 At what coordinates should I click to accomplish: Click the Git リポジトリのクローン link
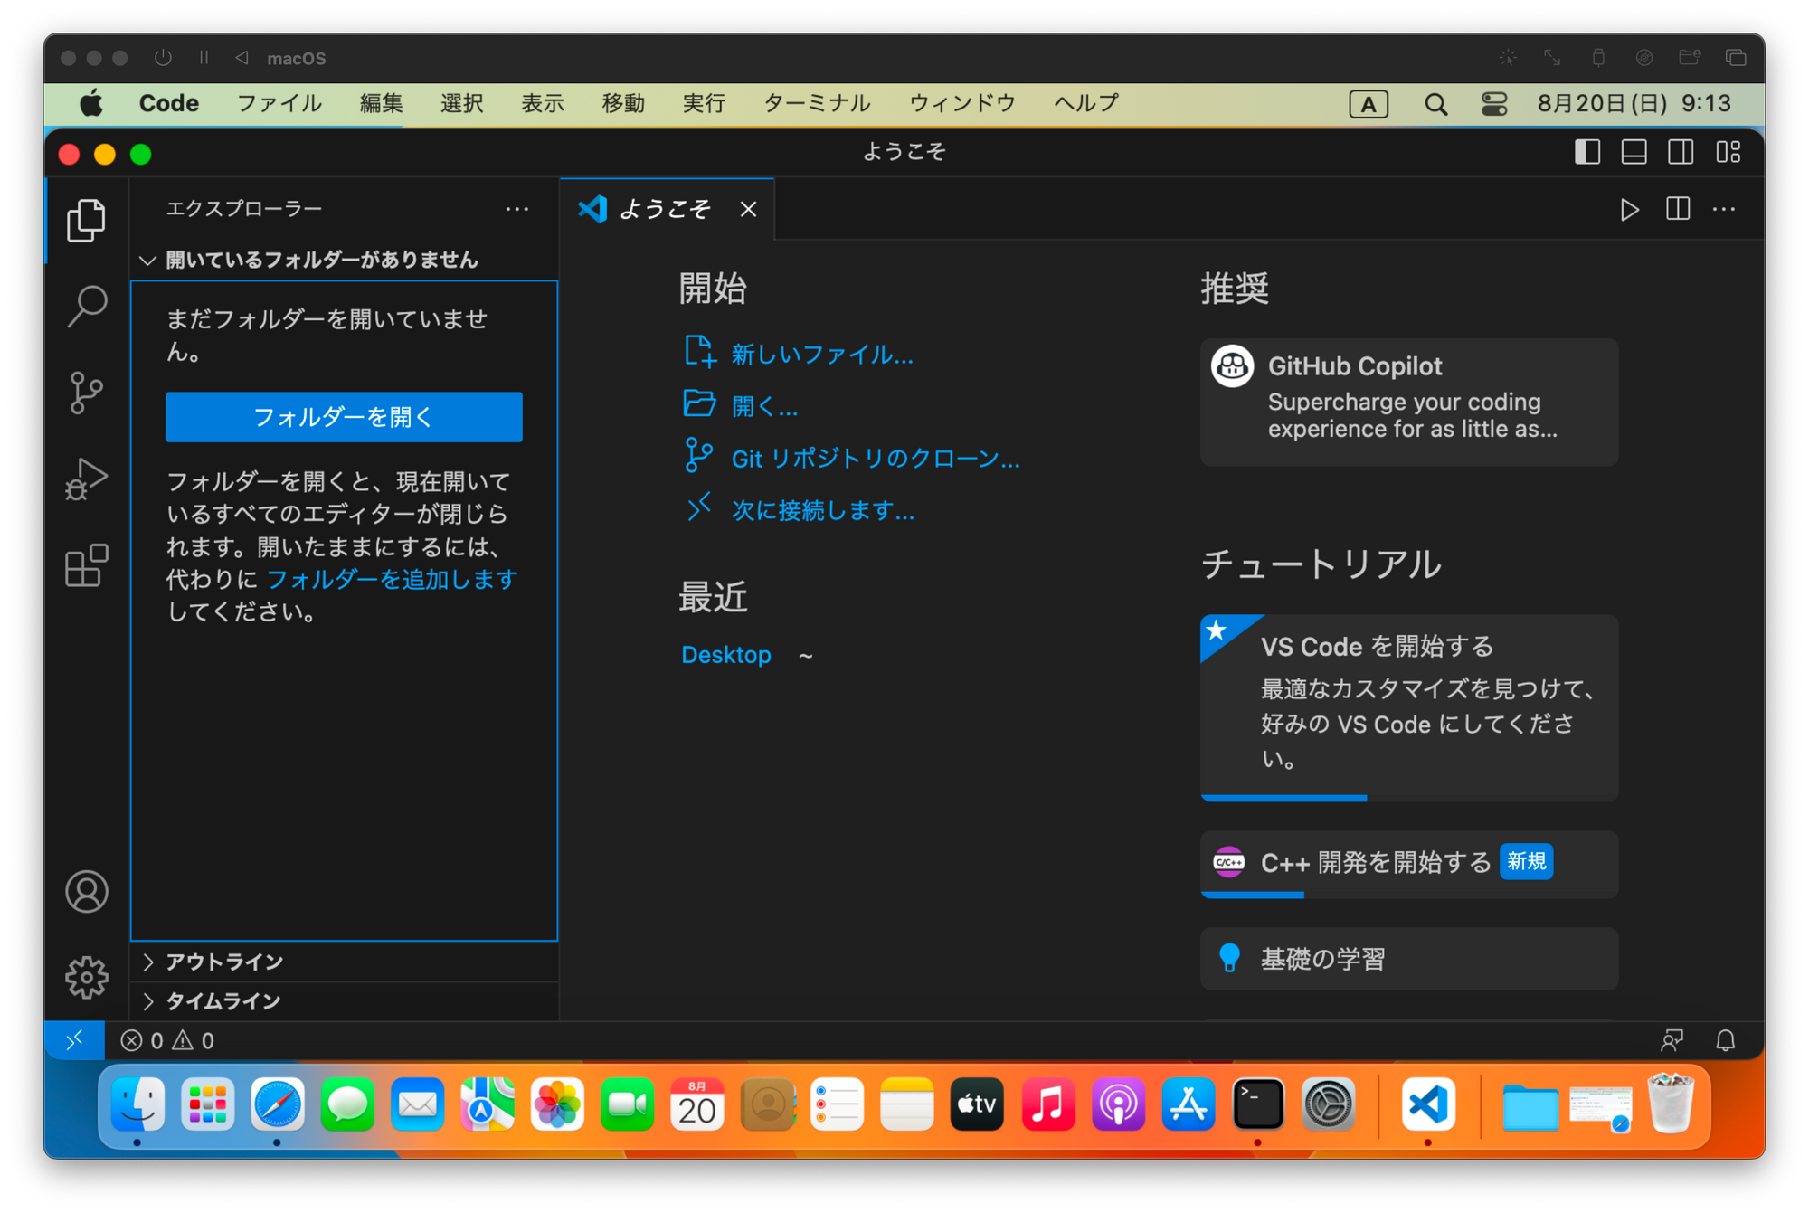pos(875,459)
